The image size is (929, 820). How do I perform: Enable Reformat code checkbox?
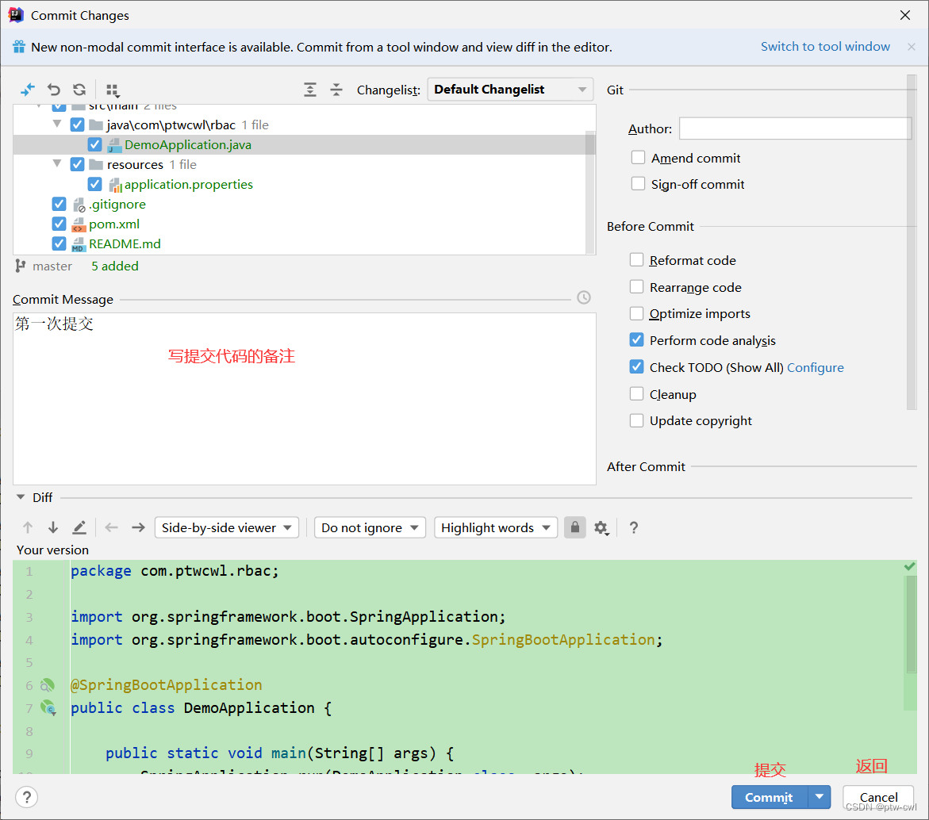coord(636,260)
